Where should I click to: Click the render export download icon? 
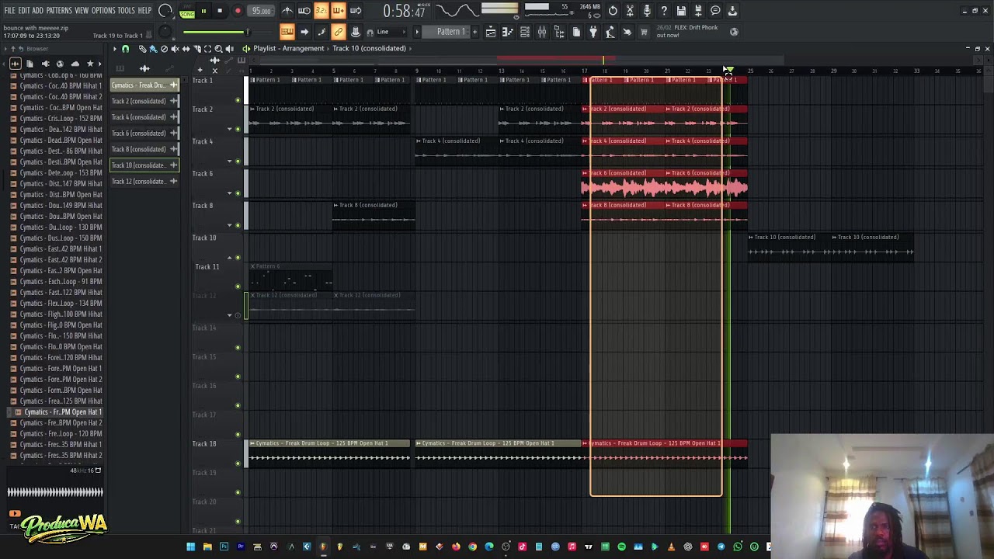(x=732, y=11)
